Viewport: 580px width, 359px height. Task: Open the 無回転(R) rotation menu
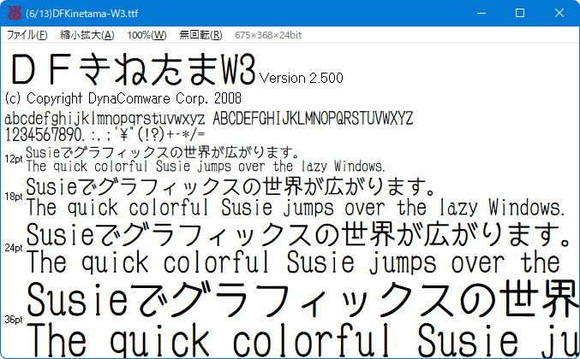tap(200, 35)
